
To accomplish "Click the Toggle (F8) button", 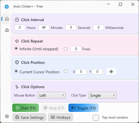I will (x=83, y=108).
